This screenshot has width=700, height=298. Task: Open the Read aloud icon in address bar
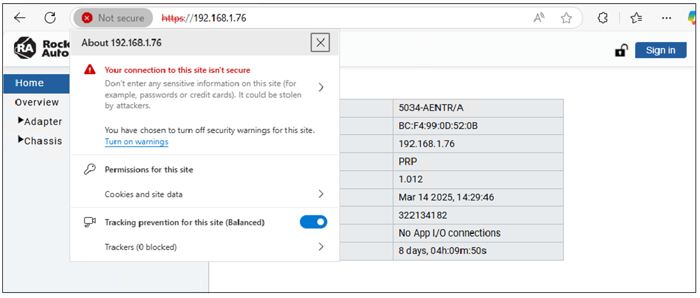539,18
